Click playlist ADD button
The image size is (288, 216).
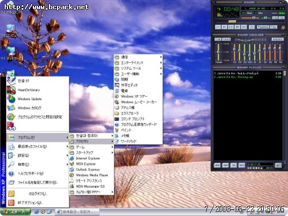[217, 165]
